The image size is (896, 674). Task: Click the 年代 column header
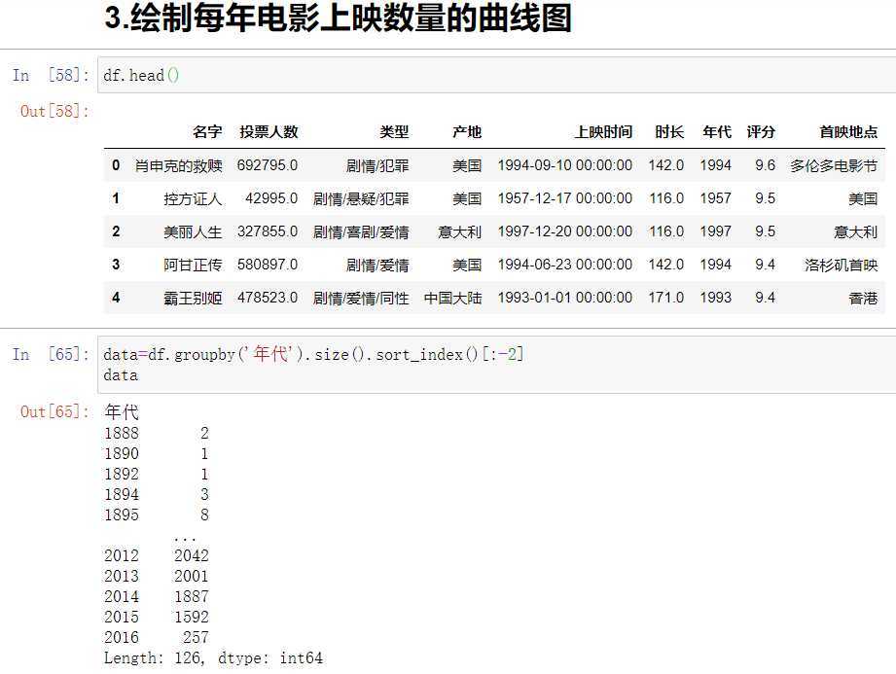coord(717,132)
